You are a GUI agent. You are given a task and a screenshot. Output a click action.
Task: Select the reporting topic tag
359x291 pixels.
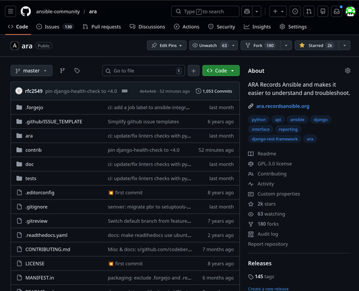coord(288,129)
